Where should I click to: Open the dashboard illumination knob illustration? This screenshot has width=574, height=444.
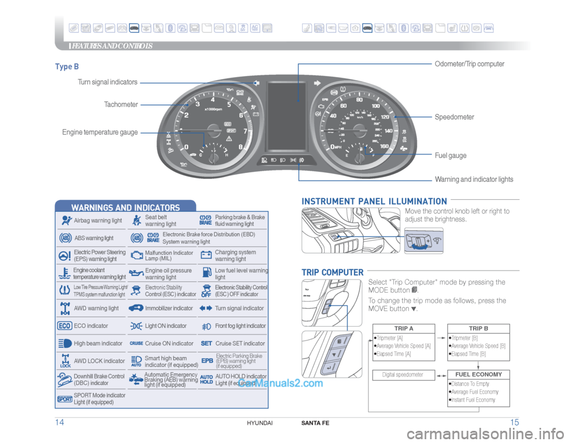[351, 230]
